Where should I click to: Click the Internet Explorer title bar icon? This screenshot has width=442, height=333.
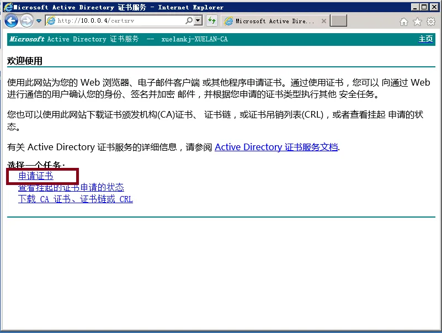[x=8, y=7]
